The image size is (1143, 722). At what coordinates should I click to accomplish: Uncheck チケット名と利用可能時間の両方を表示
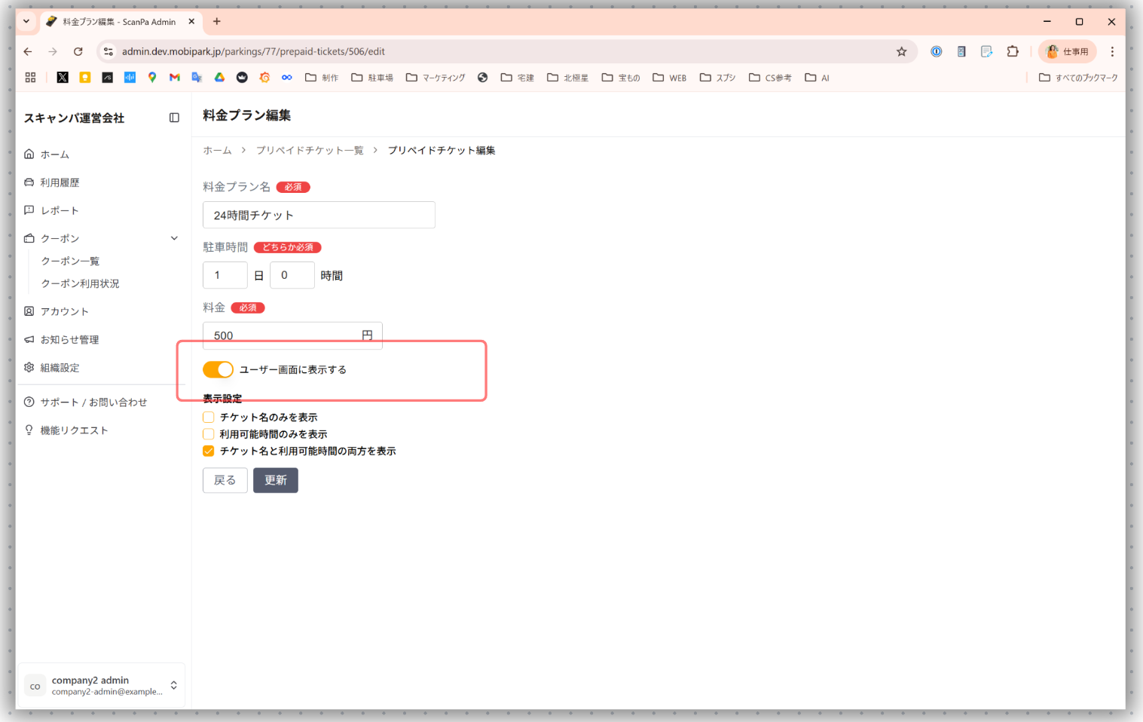pyautogui.click(x=209, y=451)
